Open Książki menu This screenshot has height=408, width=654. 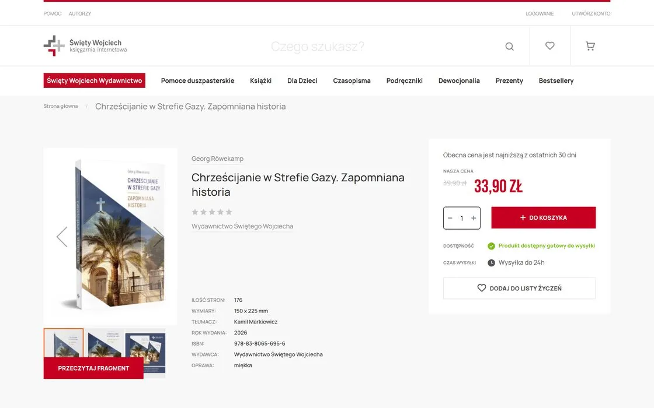[x=260, y=81]
